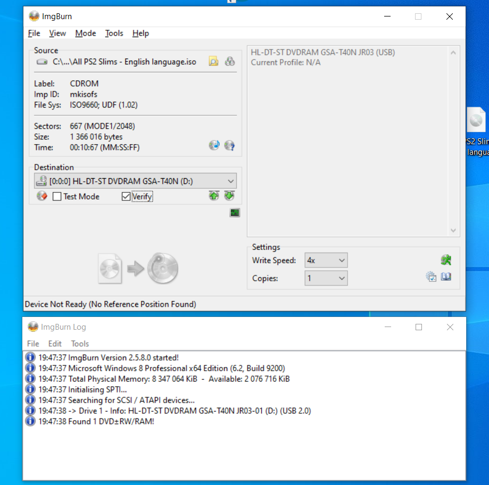Open the Edit menu in ImgBurn Log

click(x=55, y=344)
